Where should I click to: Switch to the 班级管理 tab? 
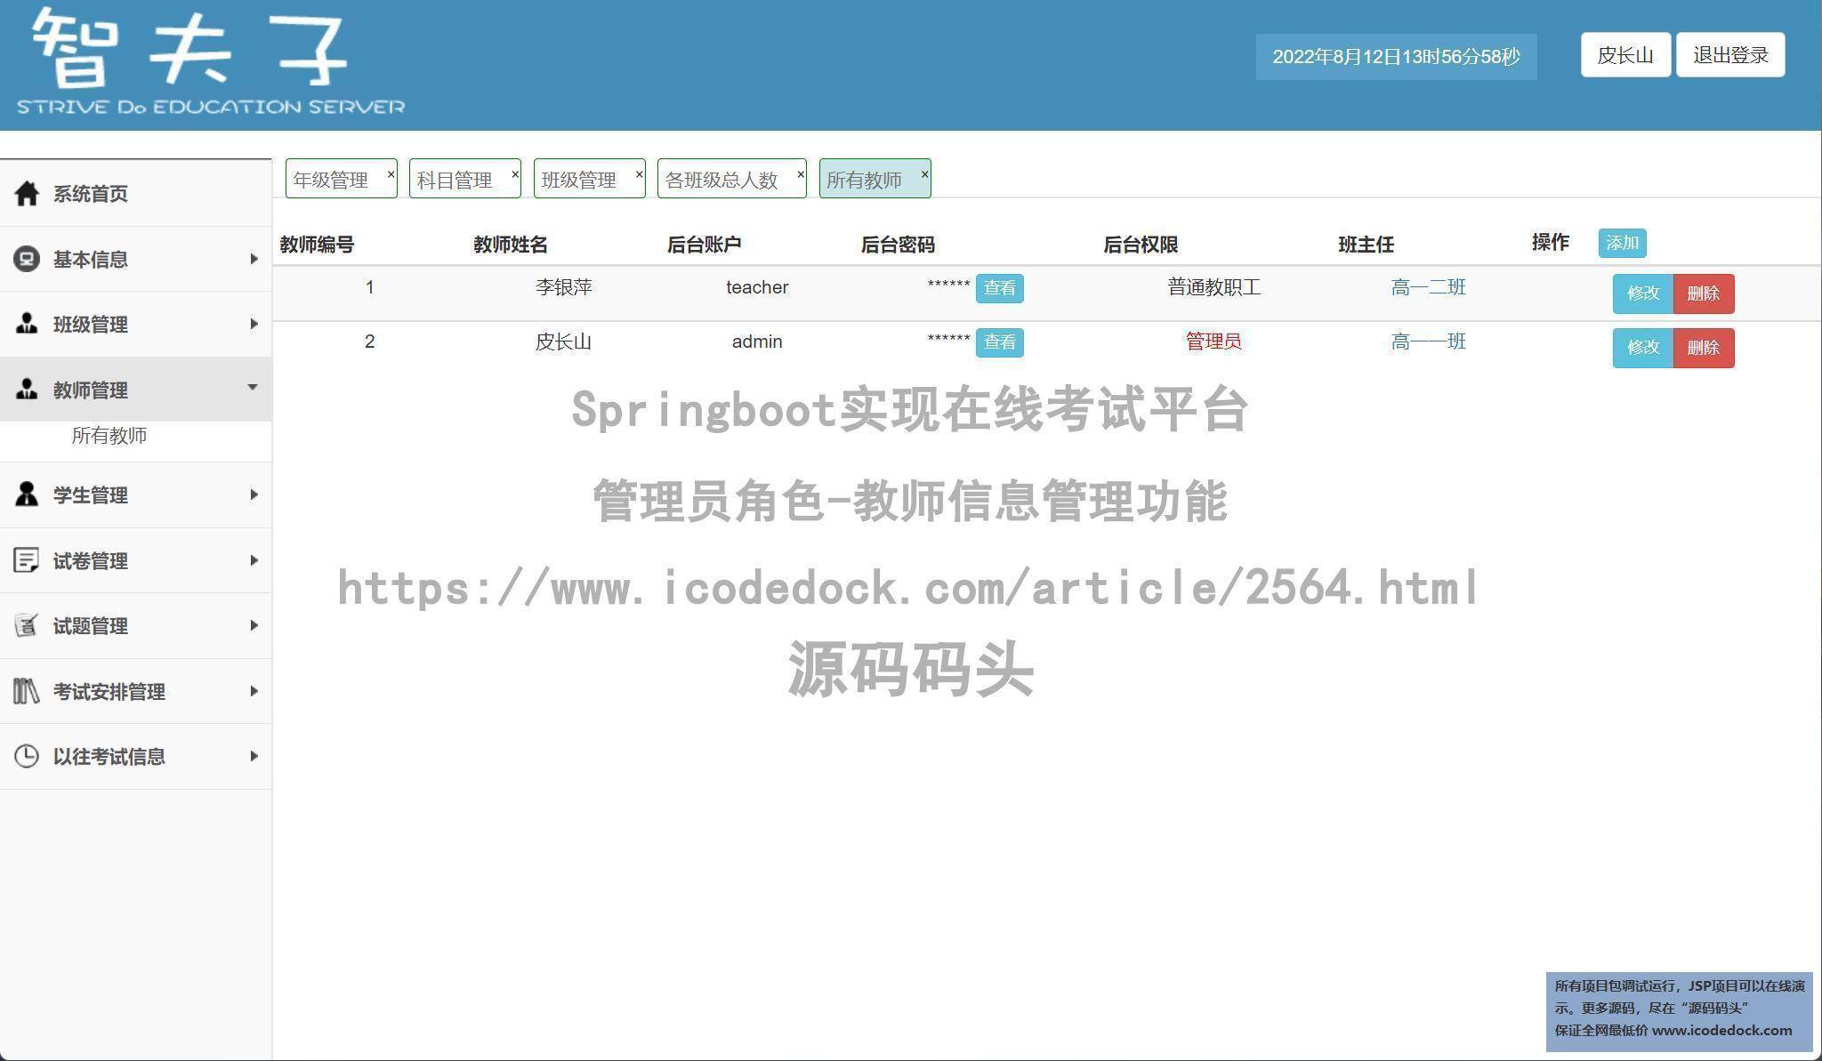coord(579,181)
